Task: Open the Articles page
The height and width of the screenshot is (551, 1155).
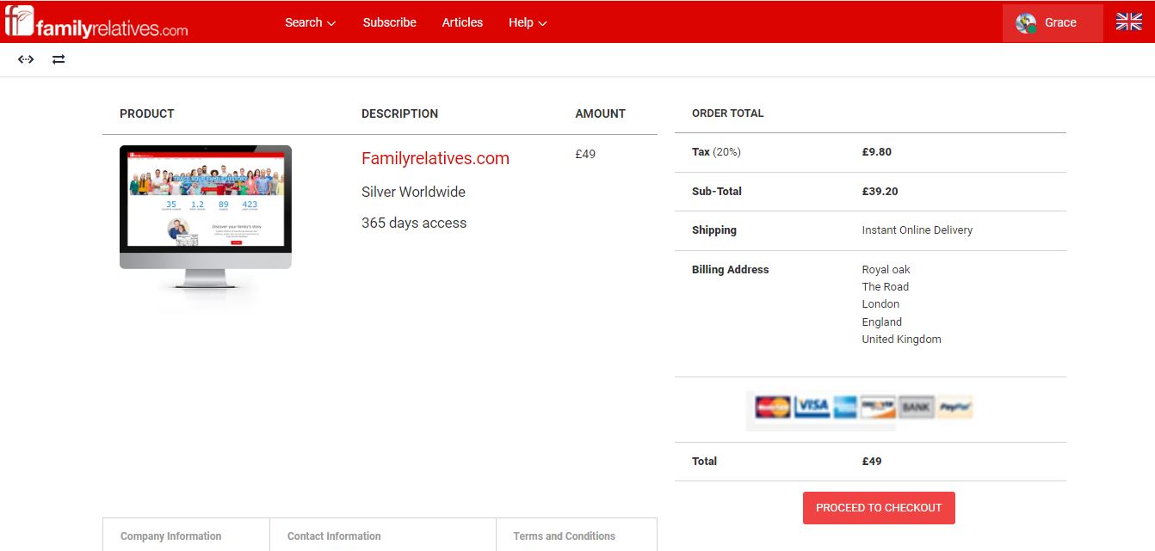Action: coord(462,22)
